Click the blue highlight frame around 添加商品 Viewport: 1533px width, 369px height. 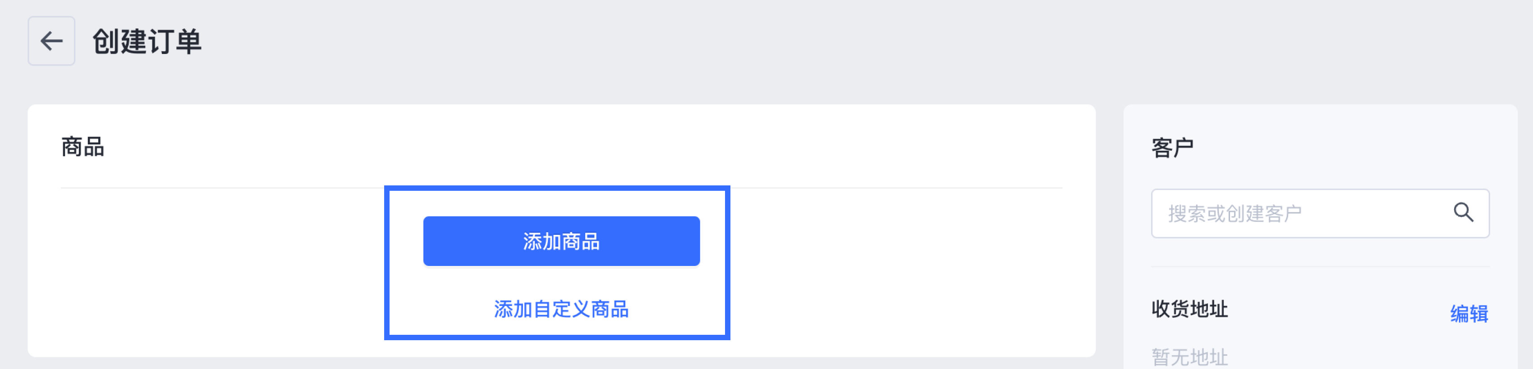click(557, 189)
